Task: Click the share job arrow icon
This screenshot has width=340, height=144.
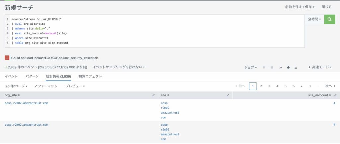Action: (280, 67)
